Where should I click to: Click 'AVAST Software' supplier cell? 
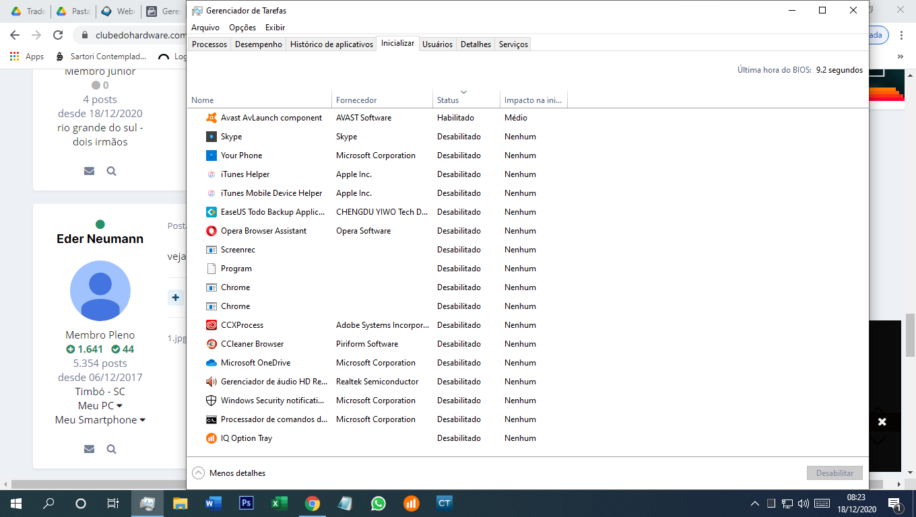click(364, 118)
